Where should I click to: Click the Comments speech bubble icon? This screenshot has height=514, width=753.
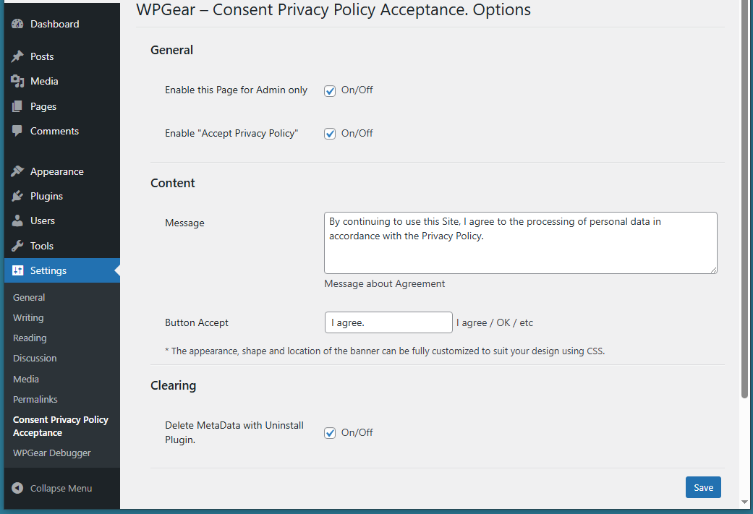click(x=18, y=131)
